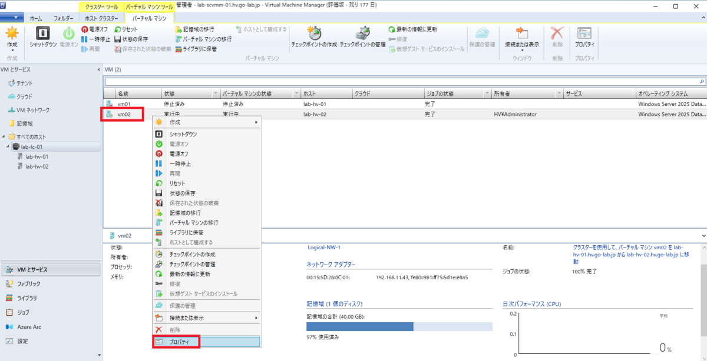Screen dimensions: 707x361
Task: Choose 最新の情報に更新 in the context menu
Action: [x=207, y=274]
